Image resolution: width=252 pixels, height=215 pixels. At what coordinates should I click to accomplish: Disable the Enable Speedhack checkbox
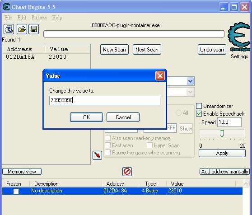199,114
